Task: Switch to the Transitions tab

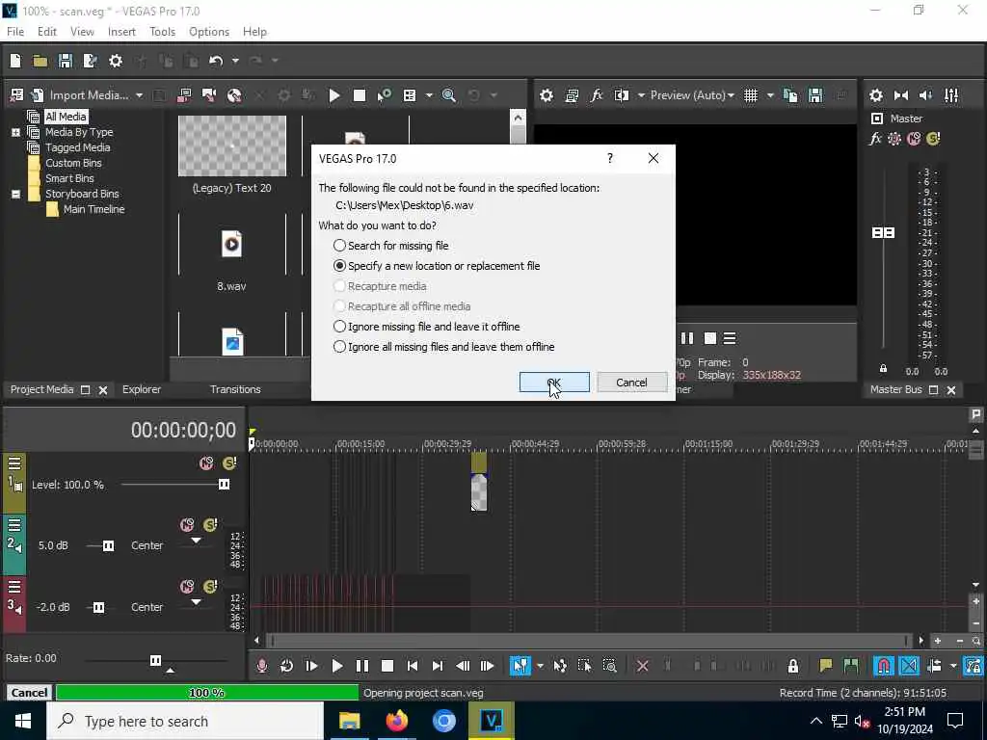Action: click(x=235, y=389)
